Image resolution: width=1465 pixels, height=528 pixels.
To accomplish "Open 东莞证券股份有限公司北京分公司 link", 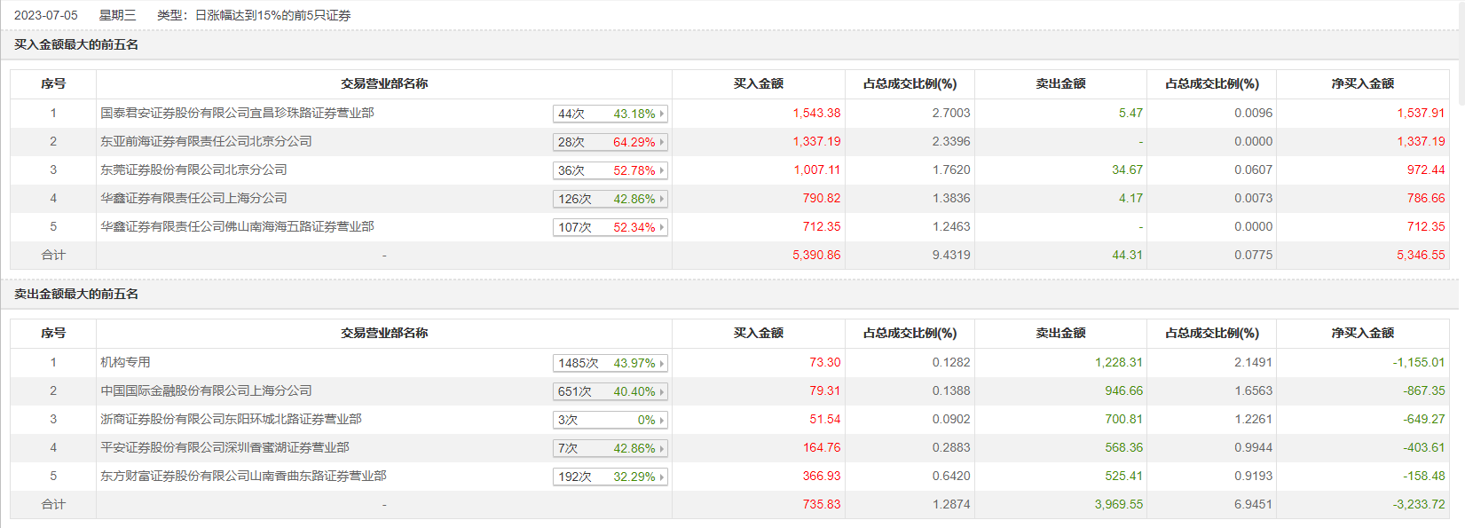I will point(193,169).
